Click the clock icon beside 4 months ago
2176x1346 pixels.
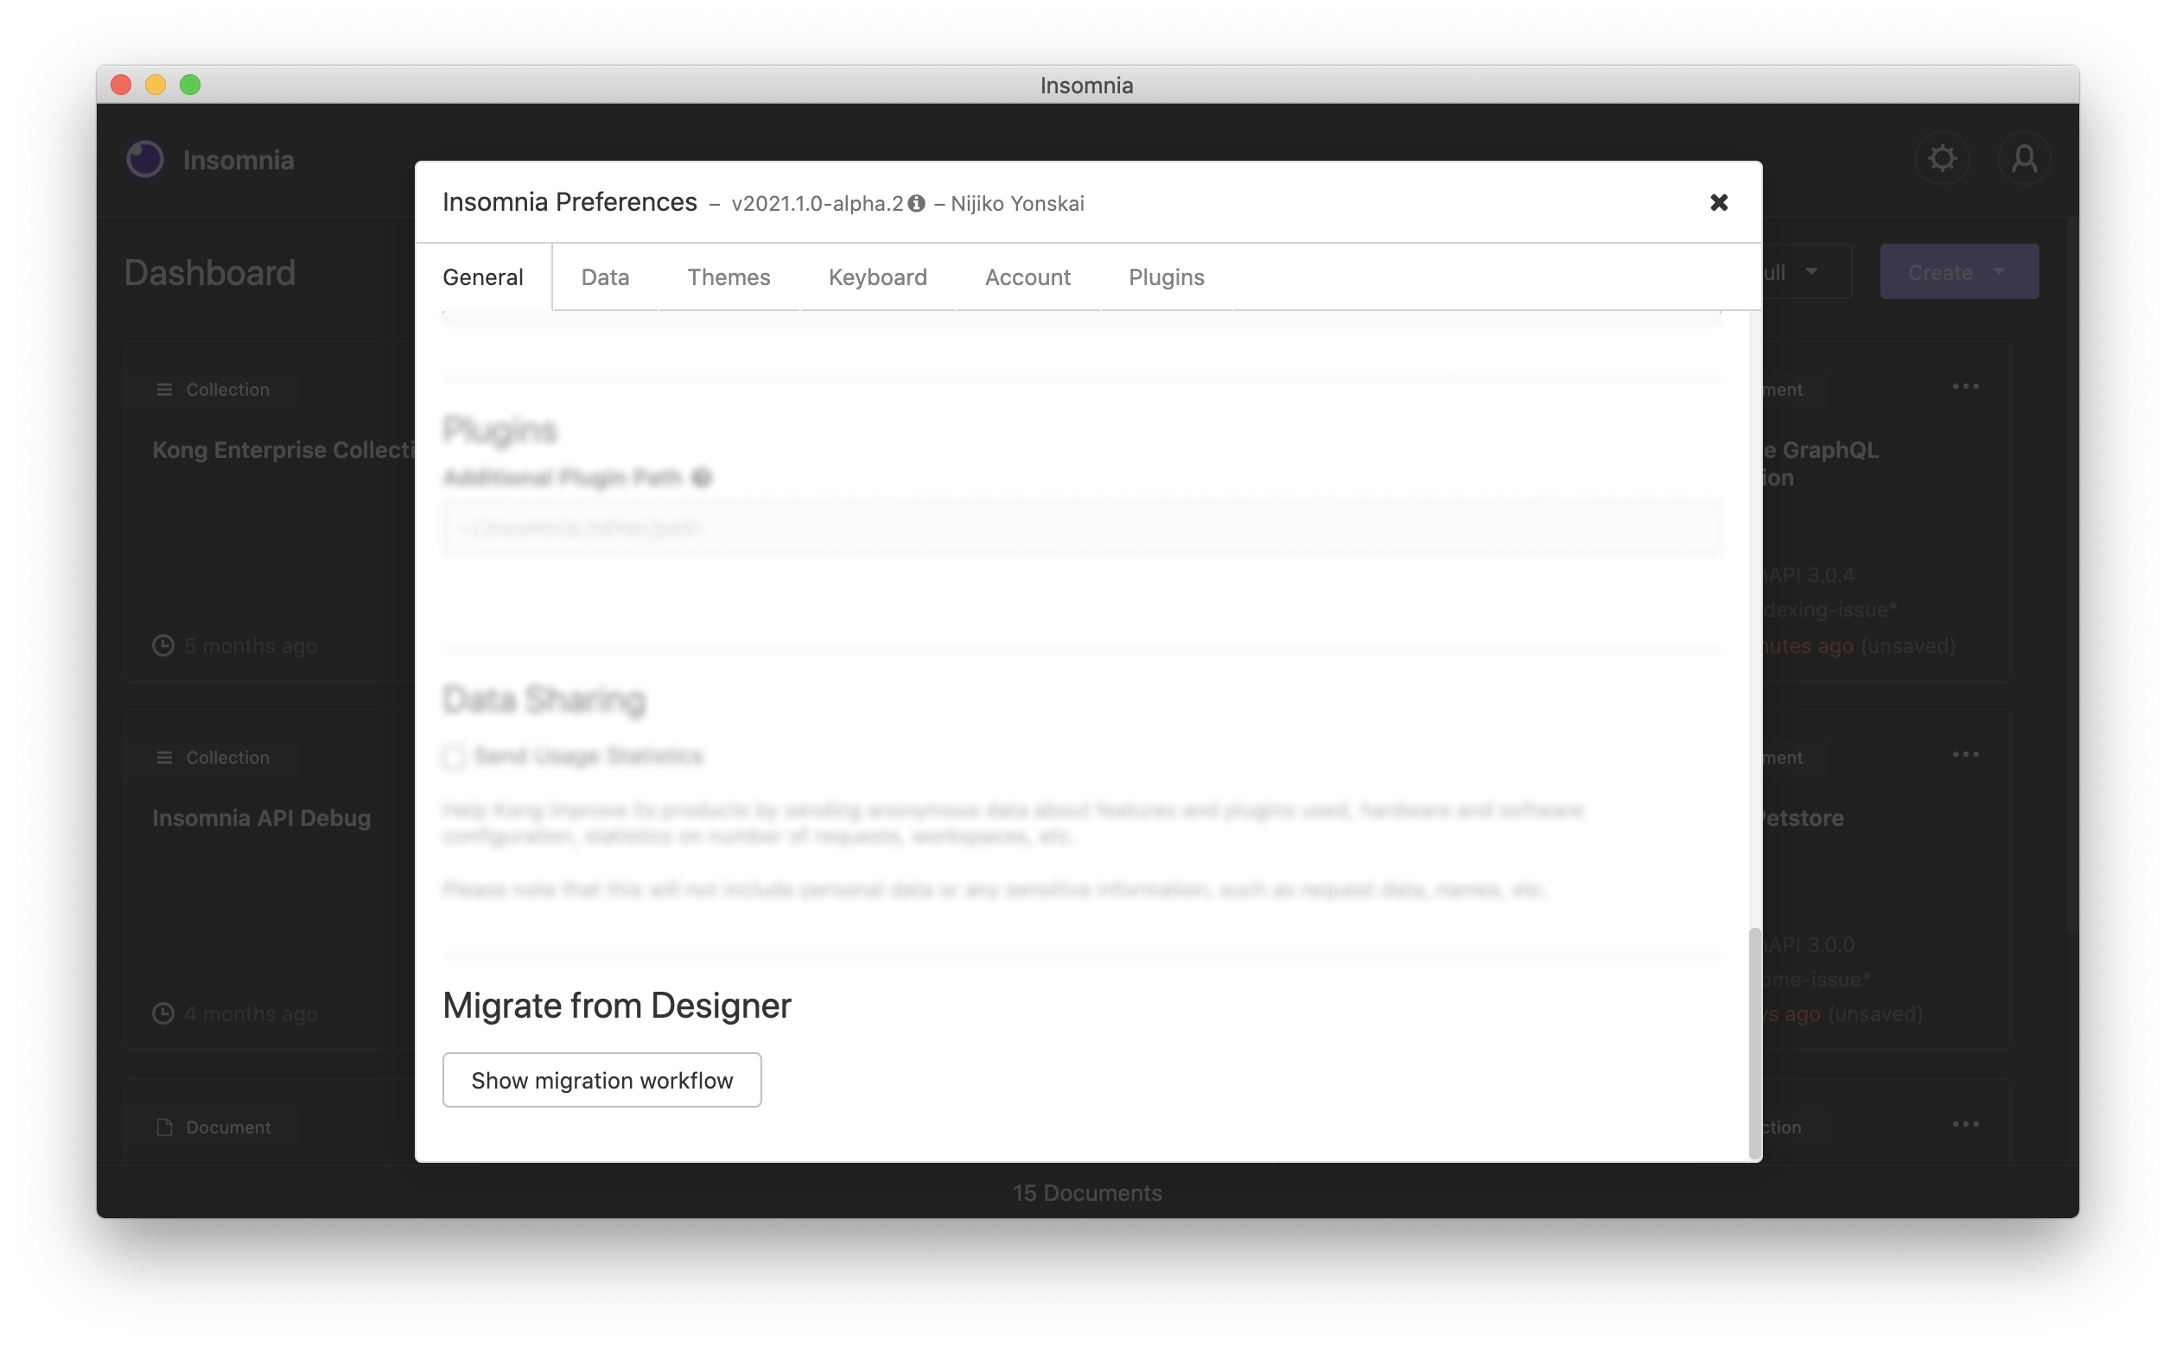[163, 1013]
